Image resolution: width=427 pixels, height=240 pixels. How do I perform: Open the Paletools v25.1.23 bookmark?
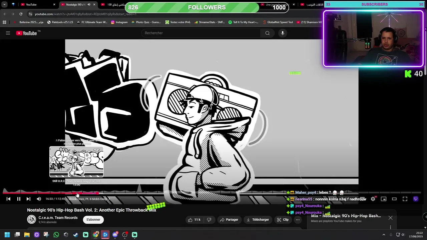[60, 22]
